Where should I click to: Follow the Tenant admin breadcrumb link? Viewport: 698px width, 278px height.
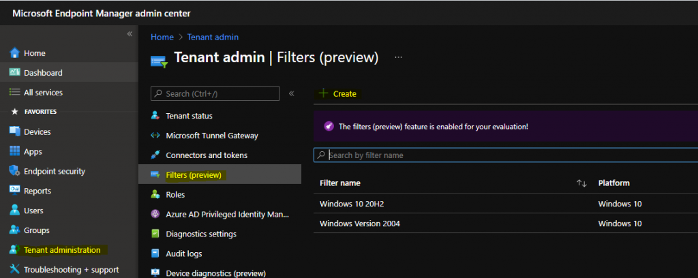[x=213, y=37]
